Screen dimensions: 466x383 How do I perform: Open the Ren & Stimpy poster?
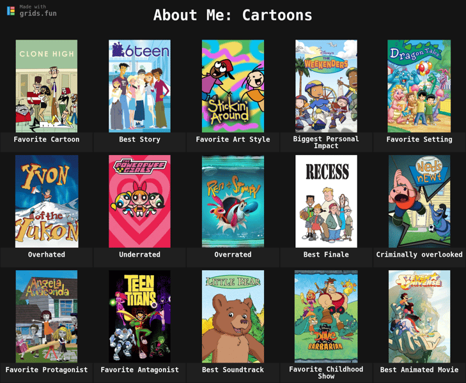click(x=233, y=201)
